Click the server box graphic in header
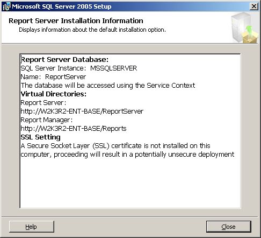 click(244, 28)
